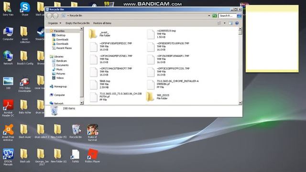Click the Forward navigation arrow in Recycle Bin
306x172 pixels.
55,16
